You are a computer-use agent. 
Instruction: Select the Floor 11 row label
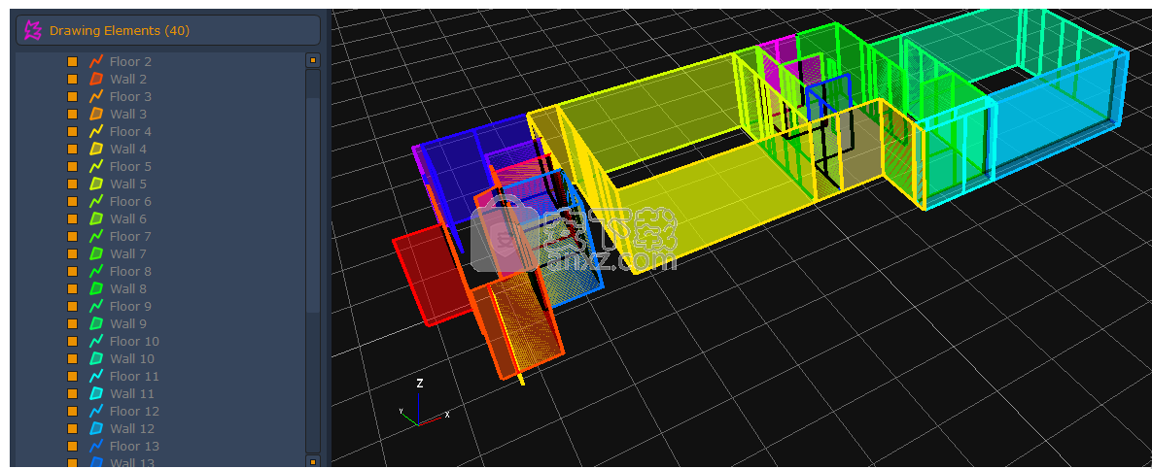point(134,376)
